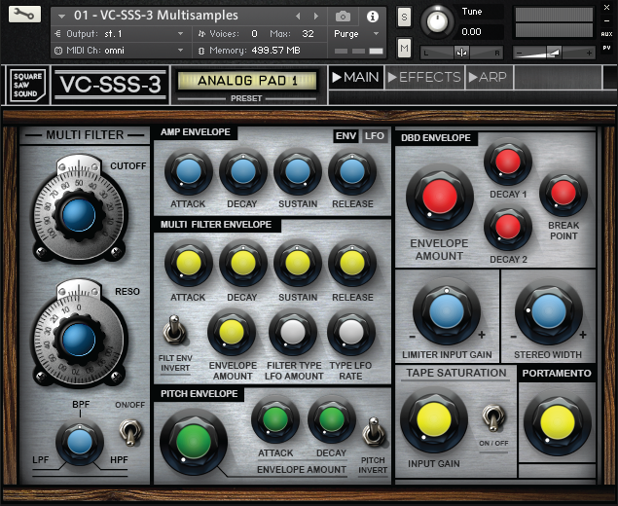Click the DECAY 2 red knob

click(x=508, y=227)
